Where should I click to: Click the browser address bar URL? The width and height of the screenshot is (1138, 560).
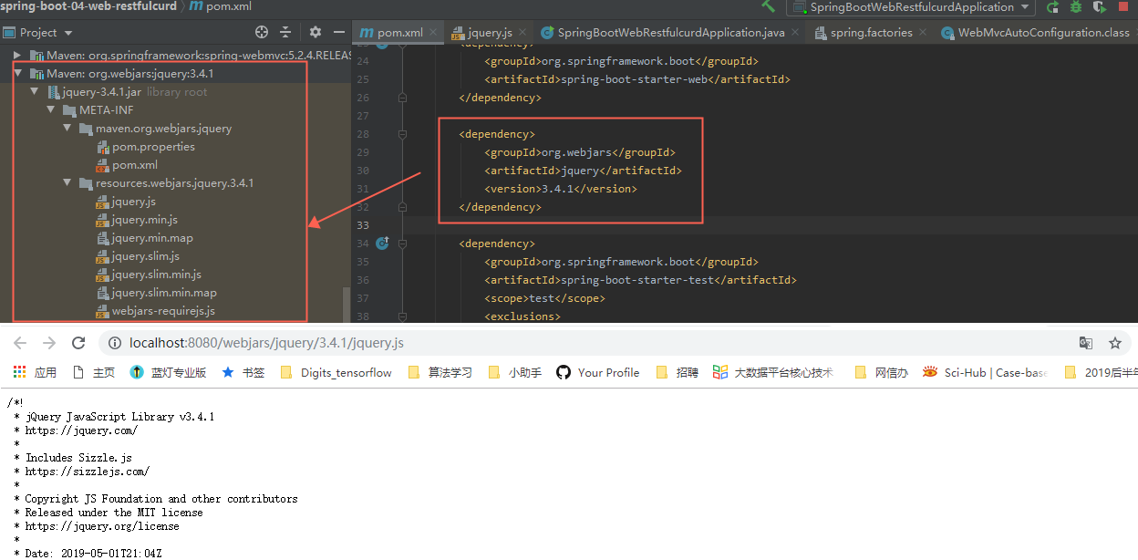click(266, 343)
